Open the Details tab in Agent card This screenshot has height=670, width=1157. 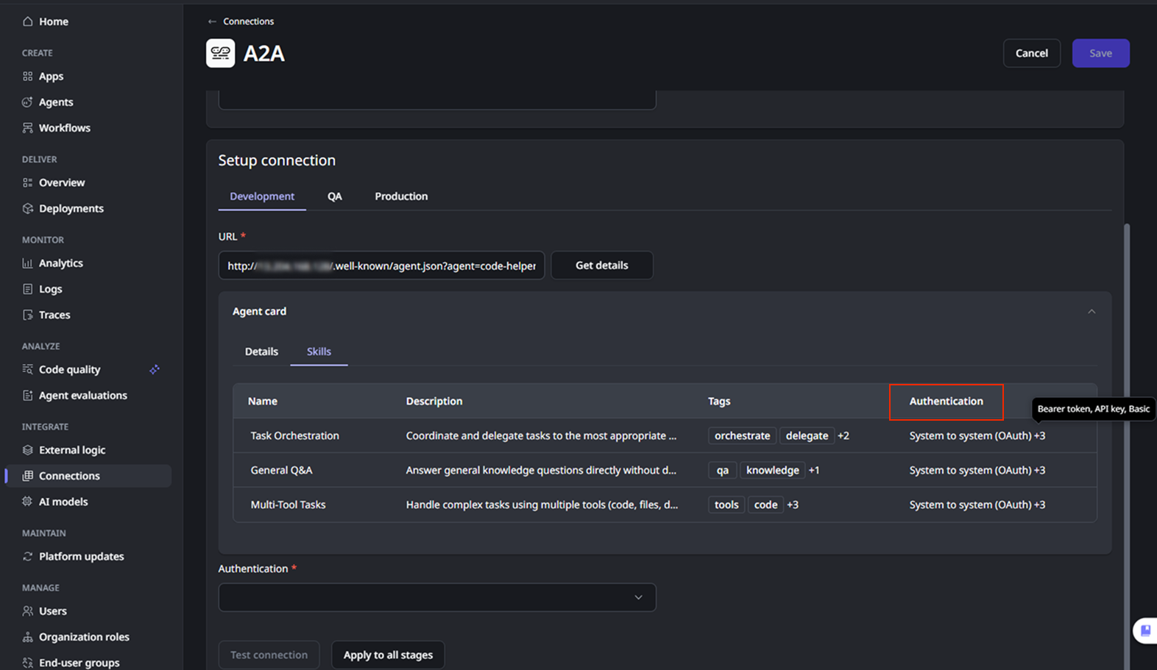pyautogui.click(x=261, y=352)
